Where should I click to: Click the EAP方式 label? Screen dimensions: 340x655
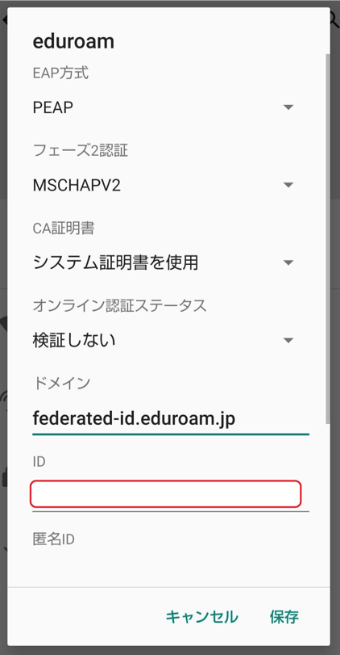click(x=61, y=73)
